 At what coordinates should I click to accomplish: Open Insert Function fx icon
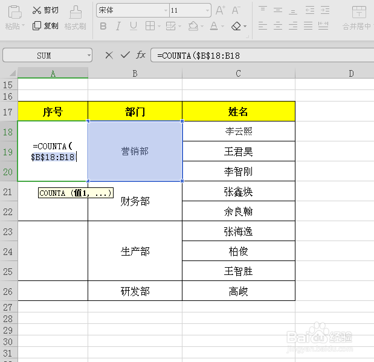click(x=141, y=55)
